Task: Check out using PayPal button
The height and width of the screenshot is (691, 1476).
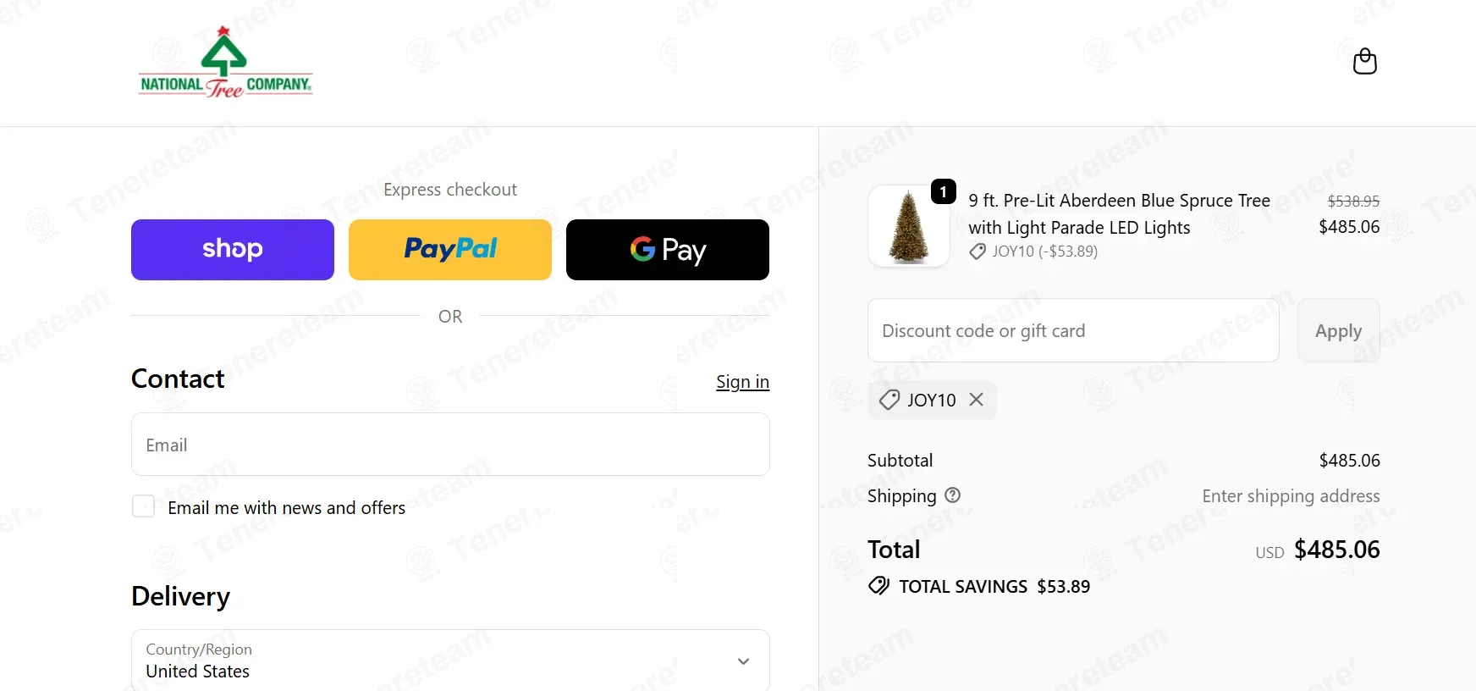Action: (x=450, y=250)
